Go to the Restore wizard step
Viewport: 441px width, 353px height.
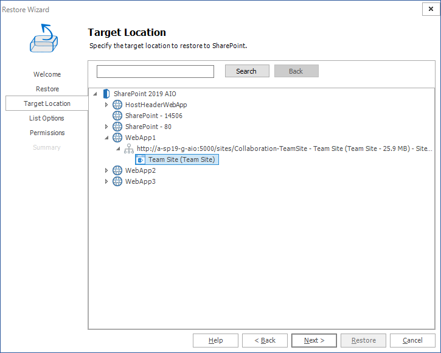coord(47,89)
